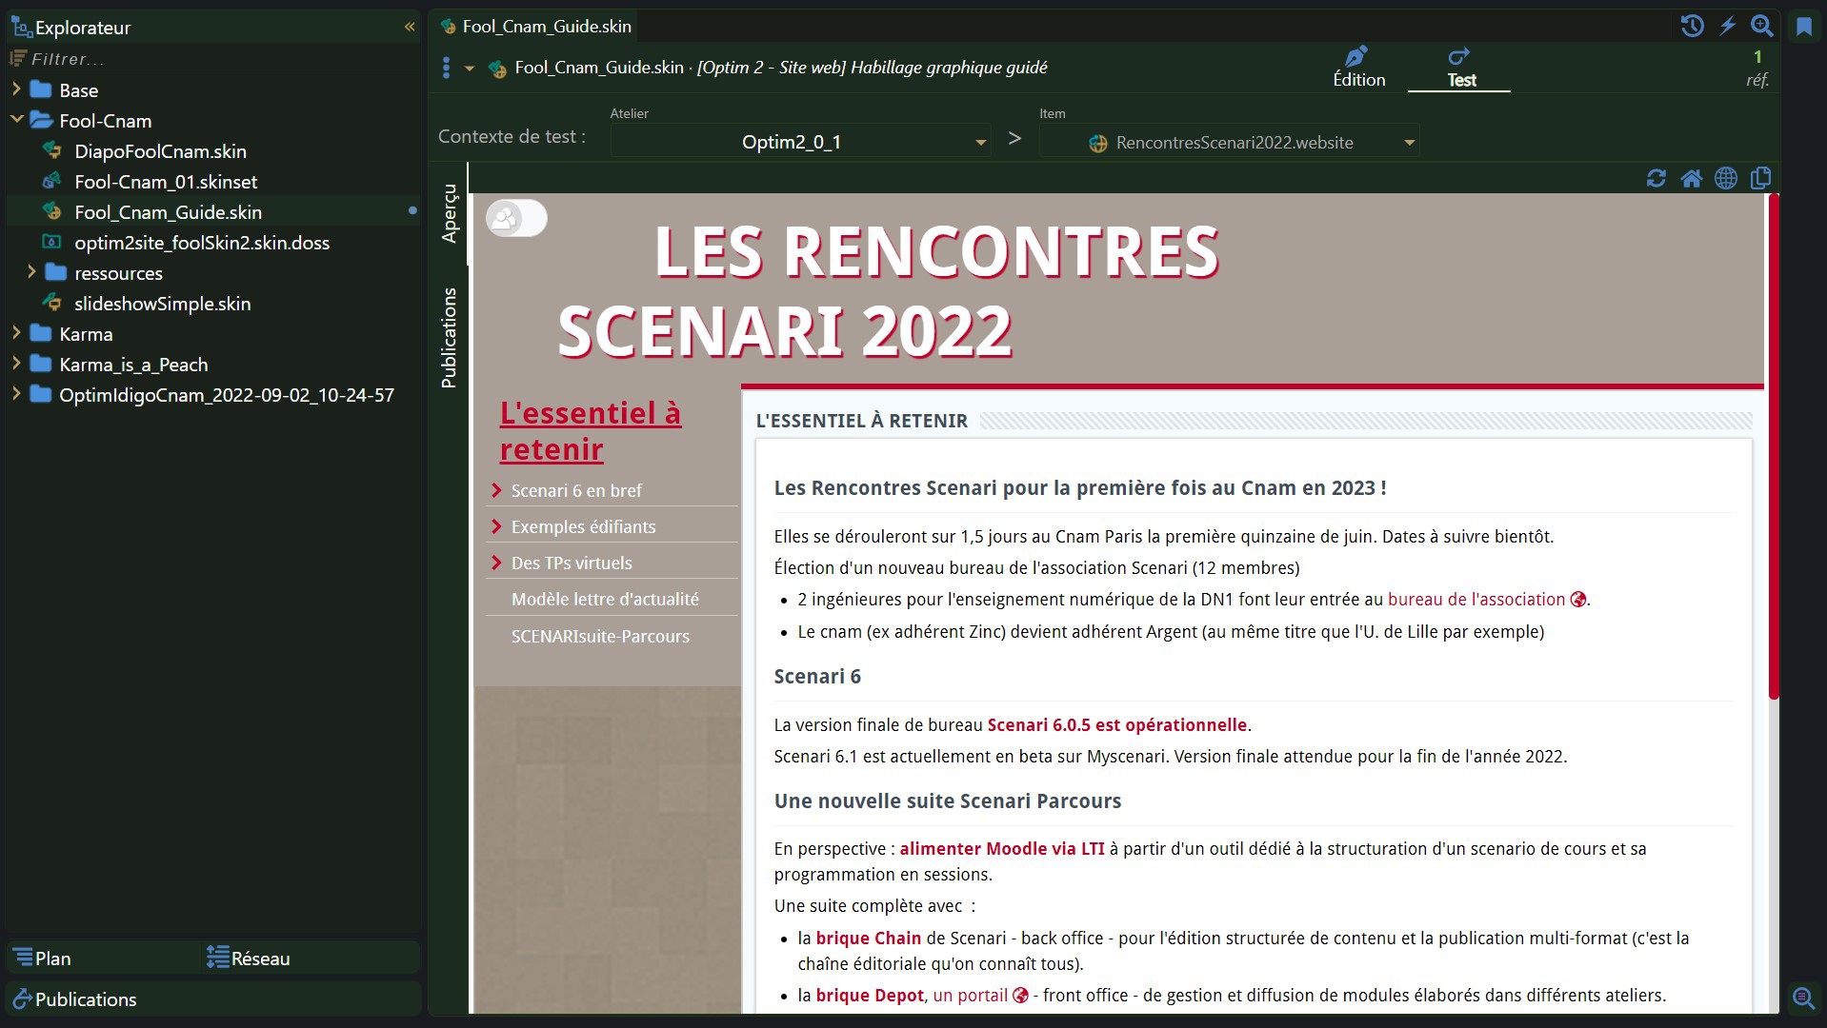The height and width of the screenshot is (1028, 1827).
Task: Click the bookmark icon at top right
Action: click(1803, 27)
